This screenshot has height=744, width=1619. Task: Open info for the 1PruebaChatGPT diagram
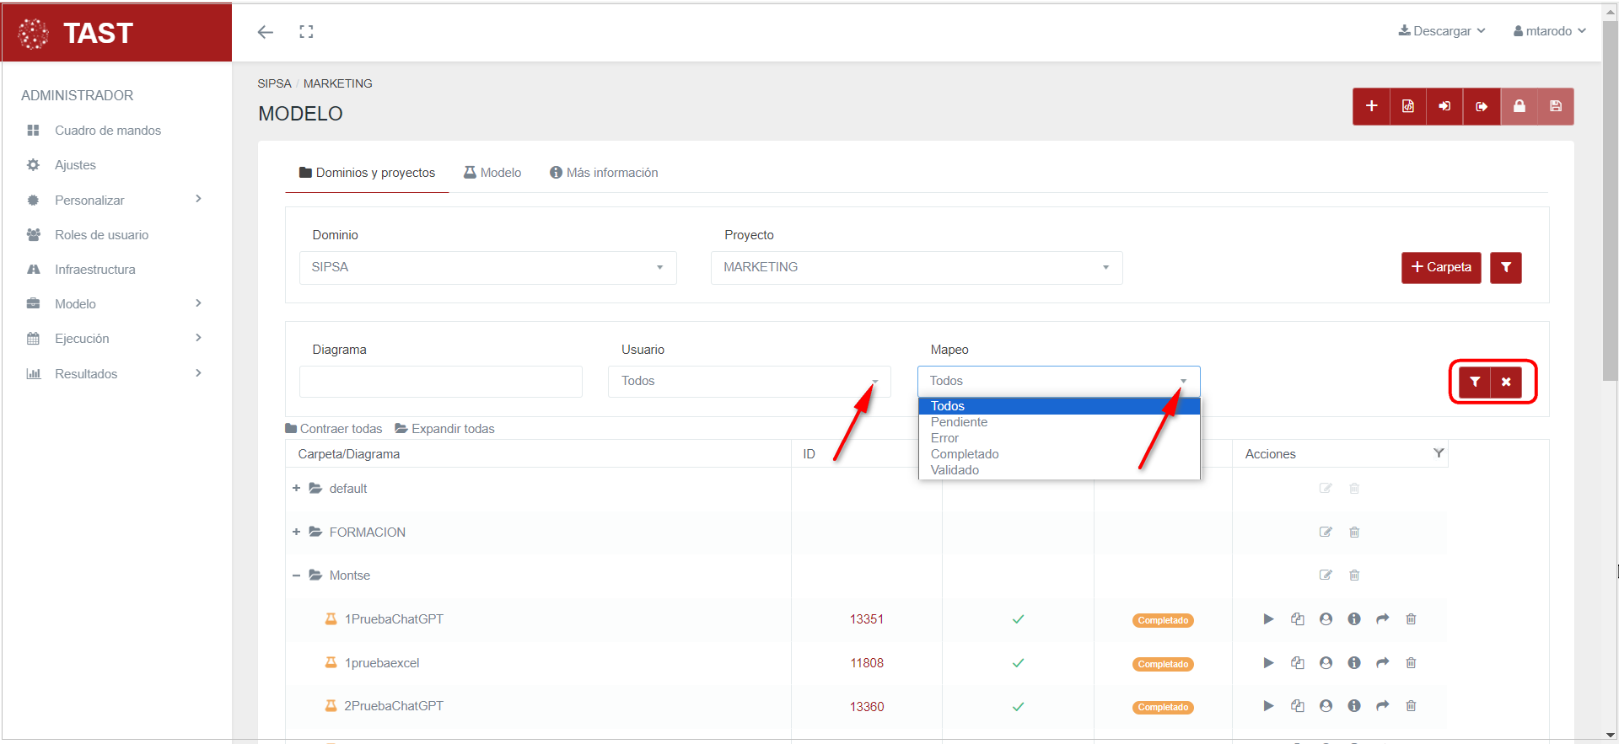(1354, 619)
